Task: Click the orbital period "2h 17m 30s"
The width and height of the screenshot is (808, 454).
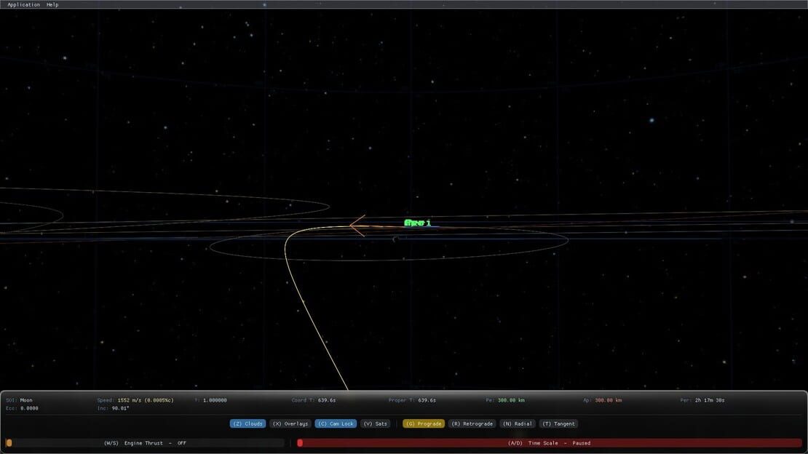Action: click(x=710, y=400)
